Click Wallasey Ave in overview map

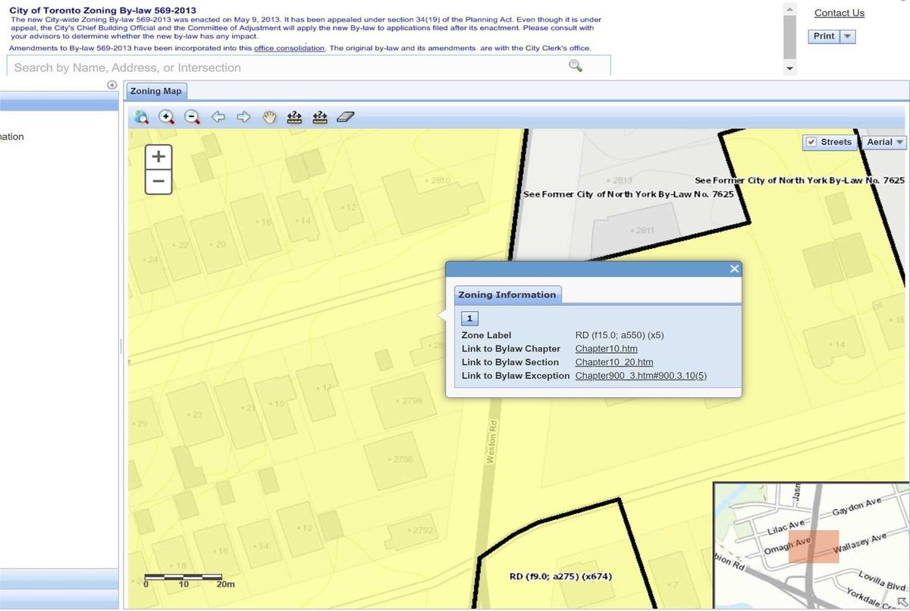860,543
